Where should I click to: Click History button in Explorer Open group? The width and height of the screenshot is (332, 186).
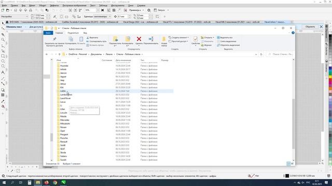click(x=206, y=45)
